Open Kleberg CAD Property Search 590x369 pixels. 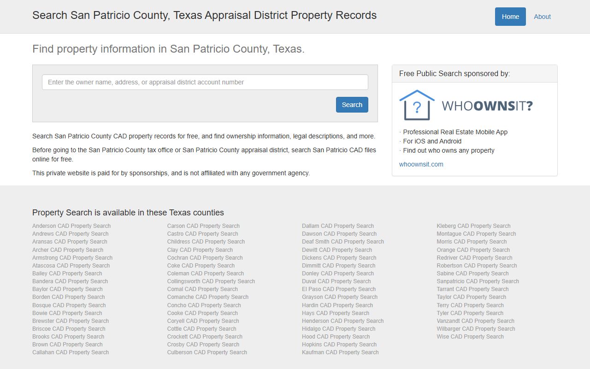[474, 226]
